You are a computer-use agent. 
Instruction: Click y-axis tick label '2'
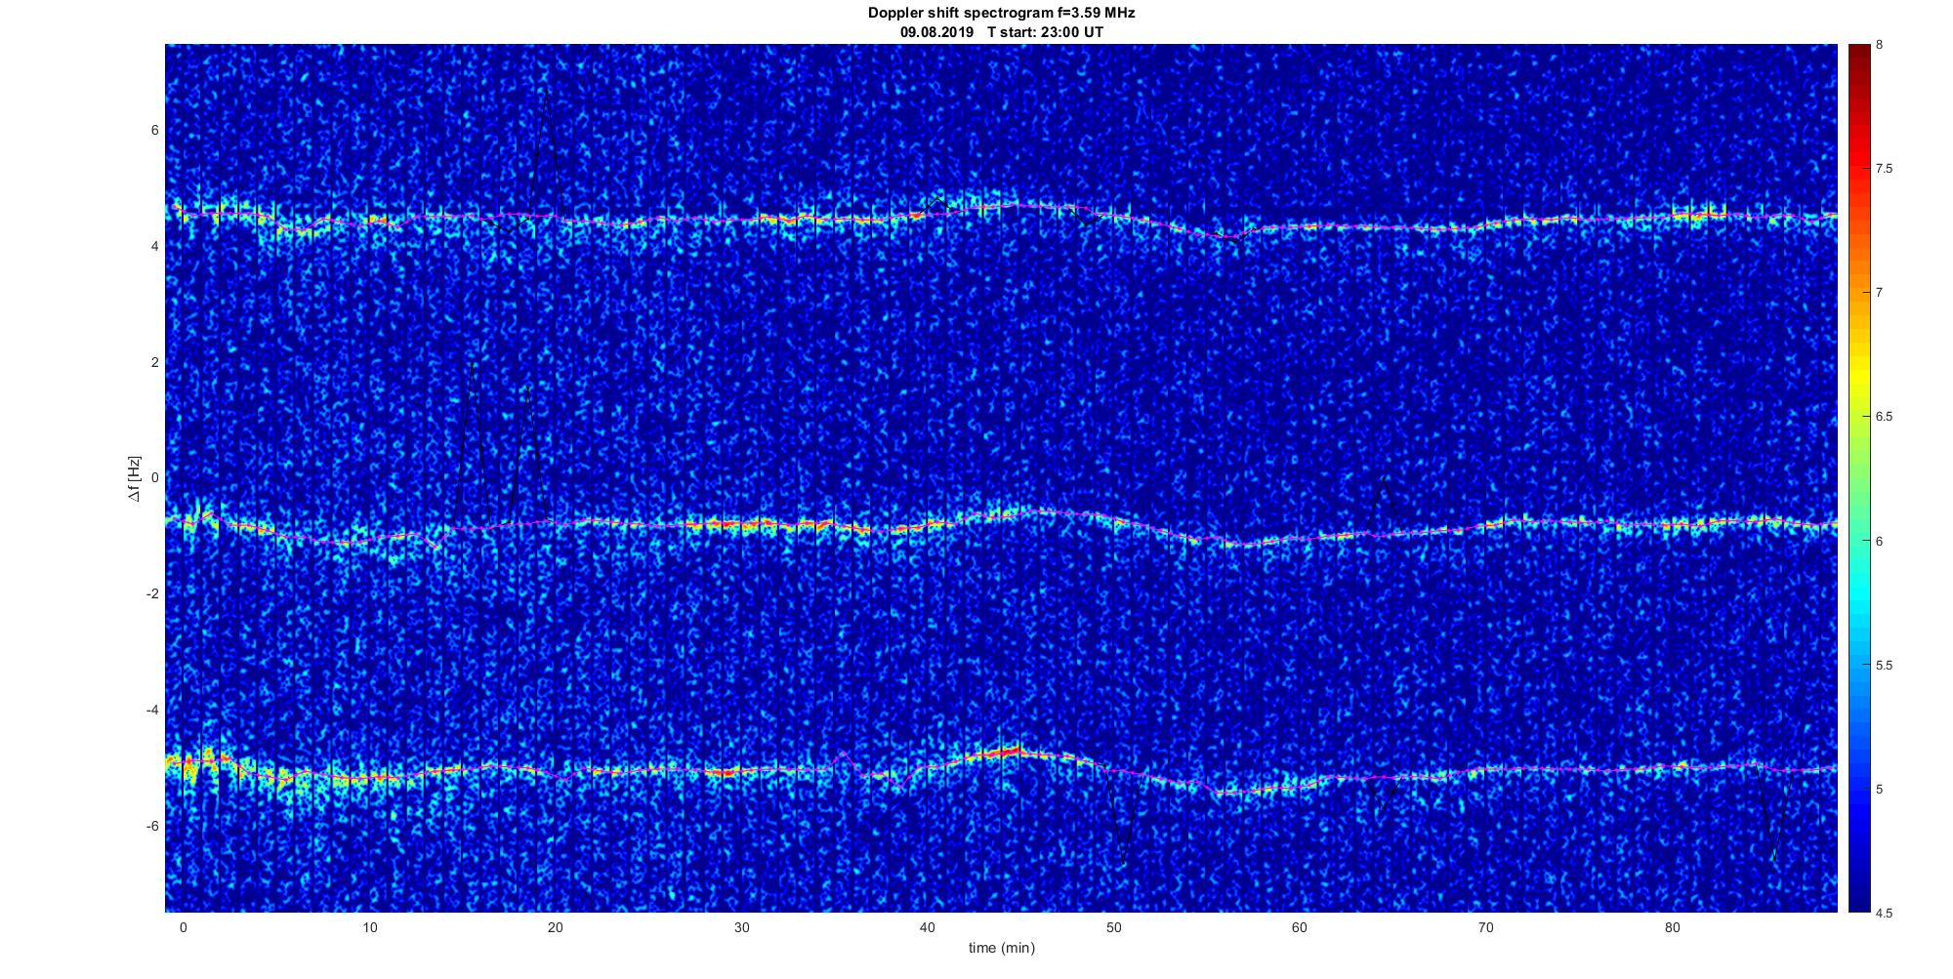click(x=154, y=362)
